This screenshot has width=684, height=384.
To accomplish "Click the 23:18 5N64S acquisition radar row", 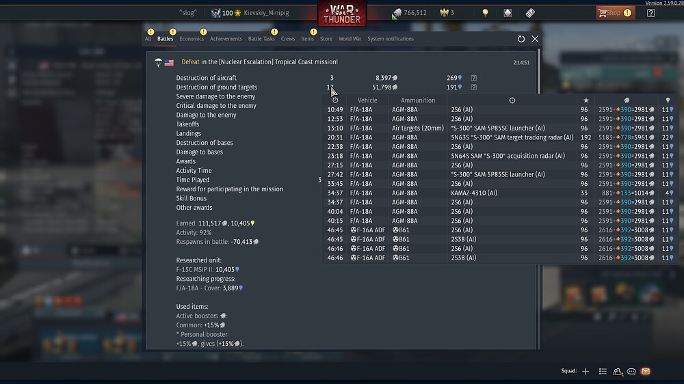I will tap(500, 156).
